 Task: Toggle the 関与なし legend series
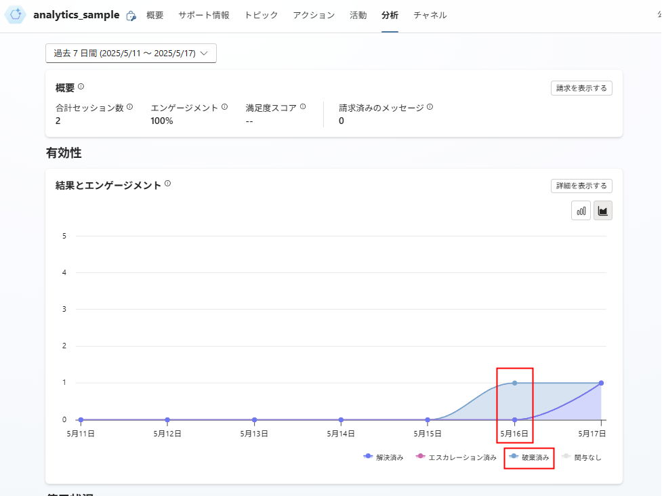click(581, 457)
